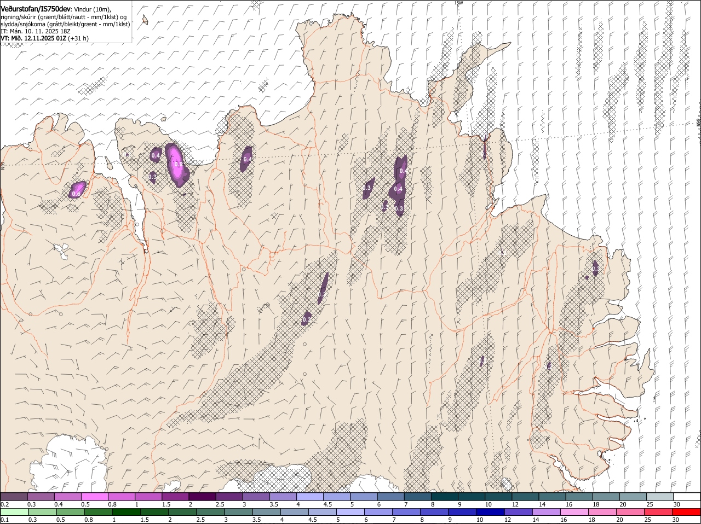Pick the white 30 swatch in upper legend
This screenshot has height=524, width=701.
tap(687, 496)
